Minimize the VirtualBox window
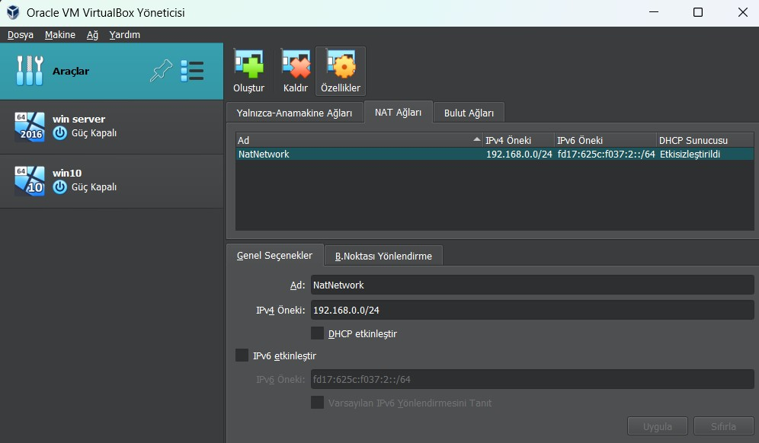The width and height of the screenshot is (759, 443). (x=654, y=13)
